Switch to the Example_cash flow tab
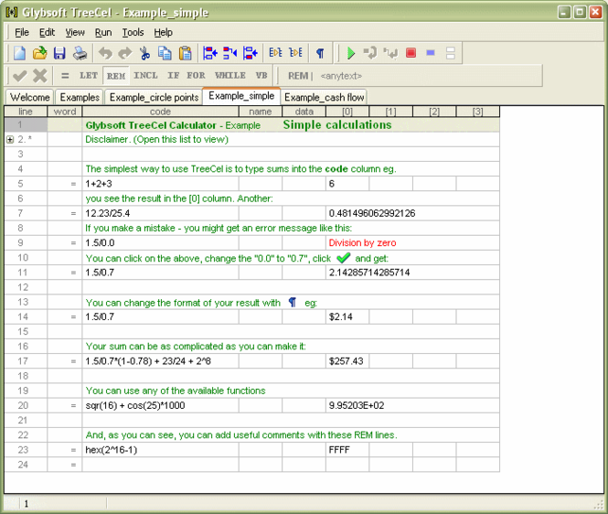The width and height of the screenshot is (608, 514). [325, 97]
